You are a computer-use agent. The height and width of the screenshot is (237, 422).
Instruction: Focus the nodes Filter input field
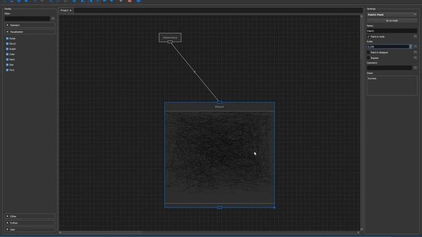click(27, 18)
